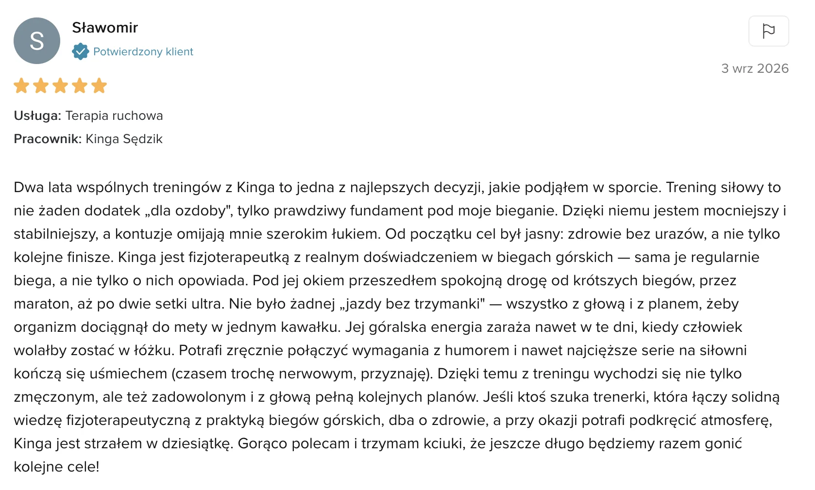Click the reviewer name Sławomir
815x490 pixels.
tap(105, 28)
